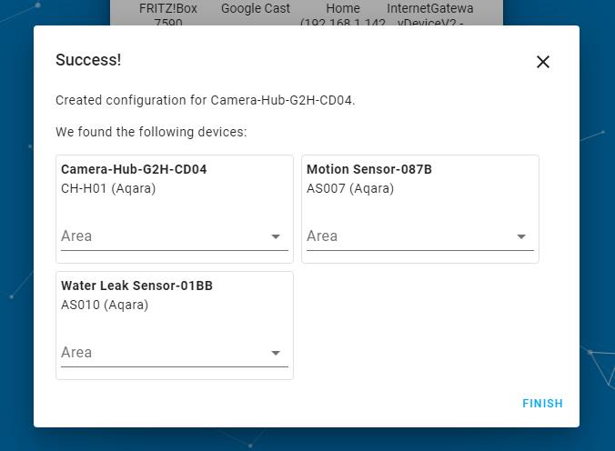The width and height of the screenshot is (615, 451).
Task: Expand Area dropdown arrow for Camera-Hub-G2H-CD04
Action: click(276, 236)
